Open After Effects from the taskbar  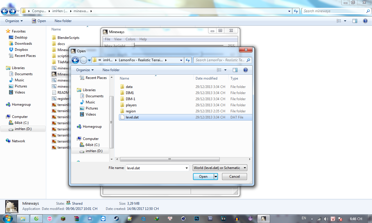click(210, 219)
